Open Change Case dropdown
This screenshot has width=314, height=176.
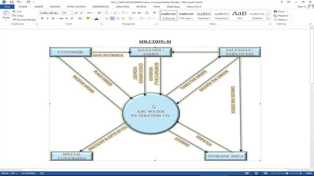point(90,13)
